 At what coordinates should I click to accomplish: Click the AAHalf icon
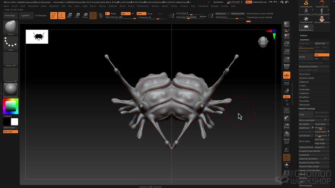tap(286, 59)
